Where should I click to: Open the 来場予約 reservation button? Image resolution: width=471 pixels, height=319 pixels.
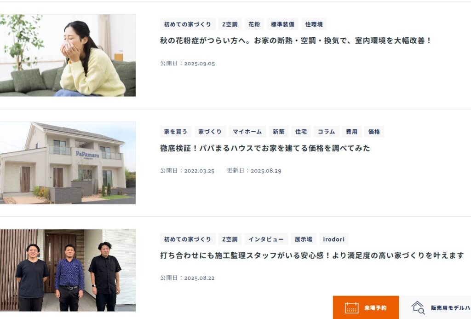pyautogui.click(x=366, y=307)
